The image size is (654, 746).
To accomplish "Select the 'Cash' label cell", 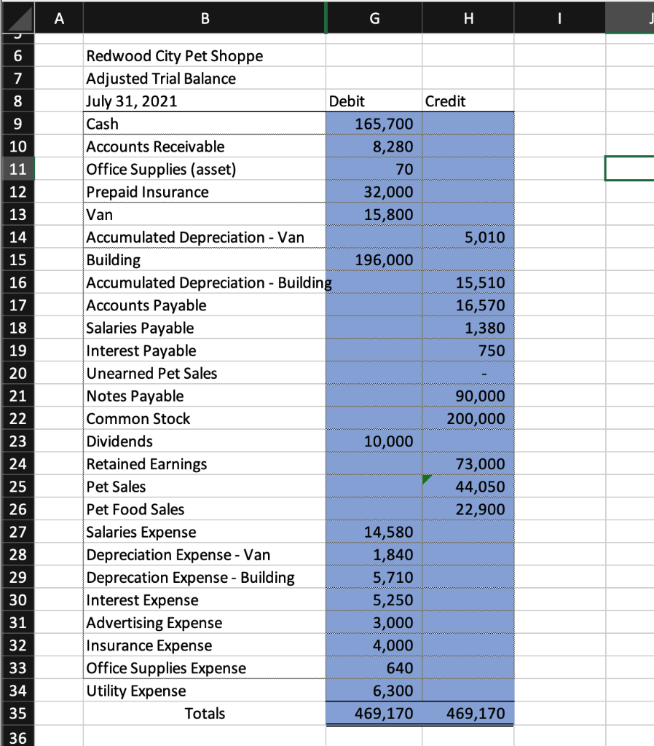I will [x=205, y=124].
